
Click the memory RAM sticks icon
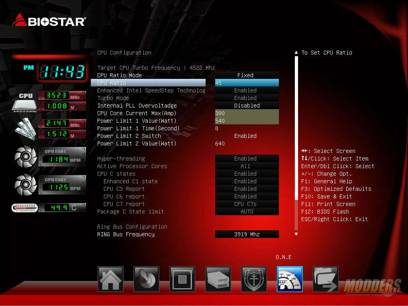[25, 129]
